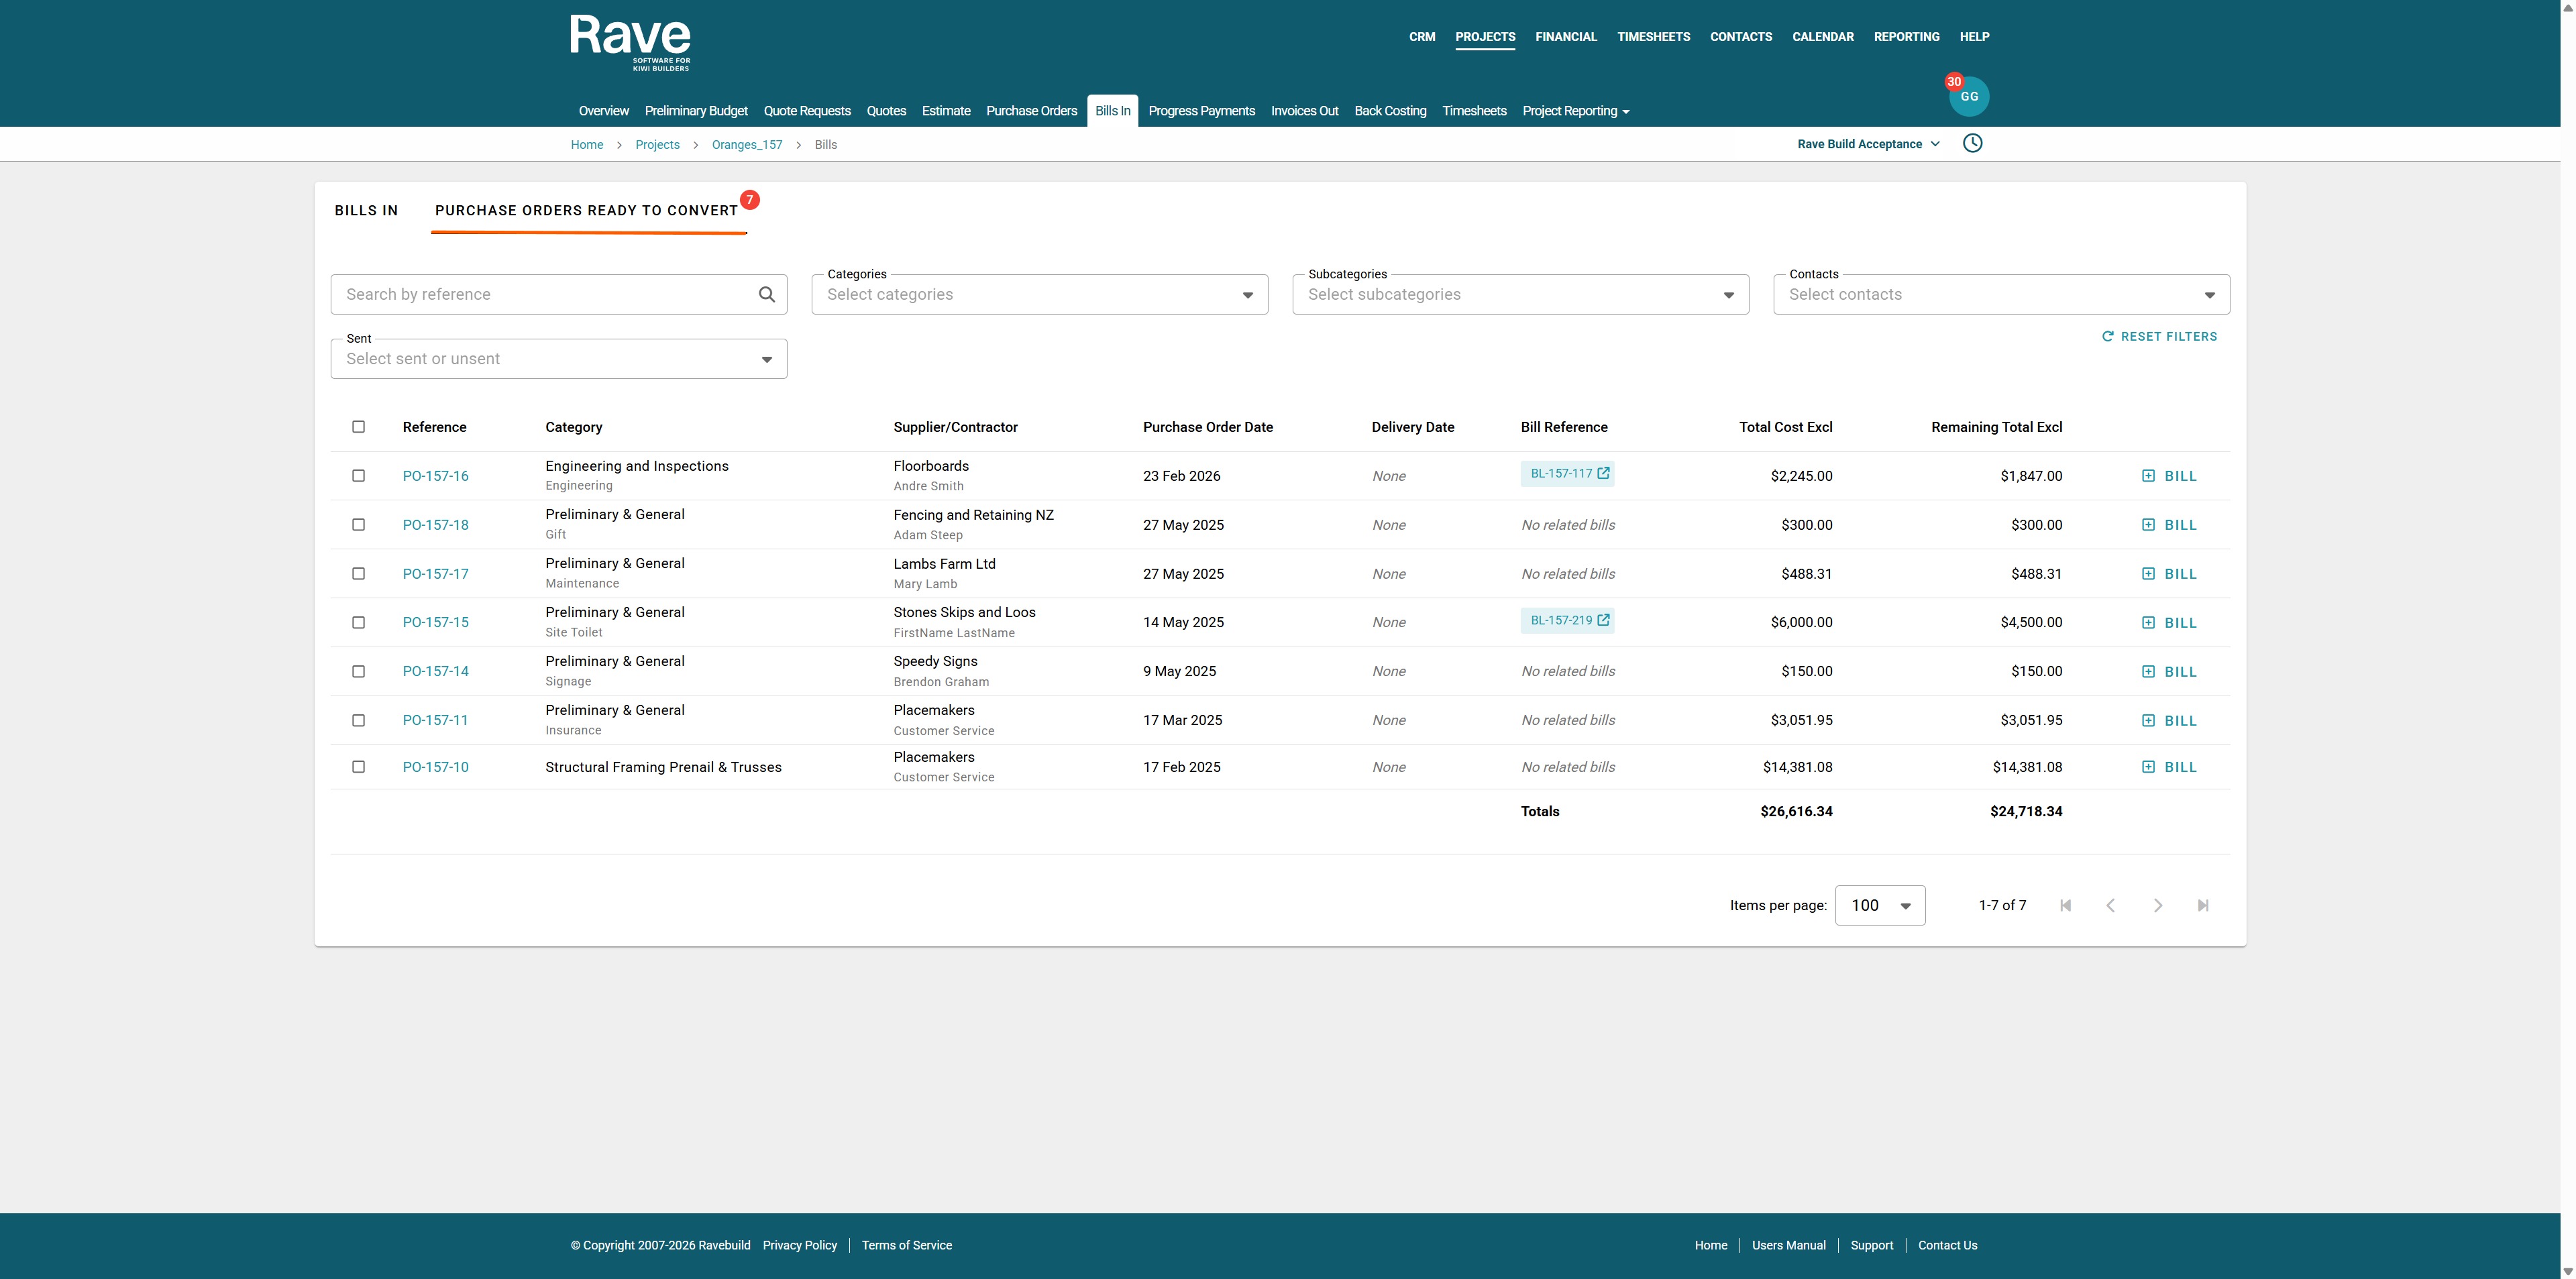Image resolution: width=2576 pixels, height=1279 pixels.
Task: Tick the select-all header checkbox
Action: [358, 427]
